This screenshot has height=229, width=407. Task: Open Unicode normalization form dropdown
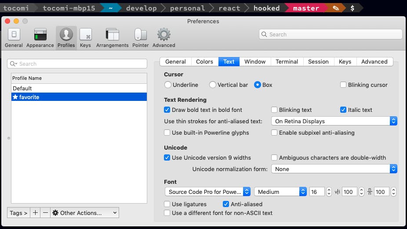click(334, 169)
